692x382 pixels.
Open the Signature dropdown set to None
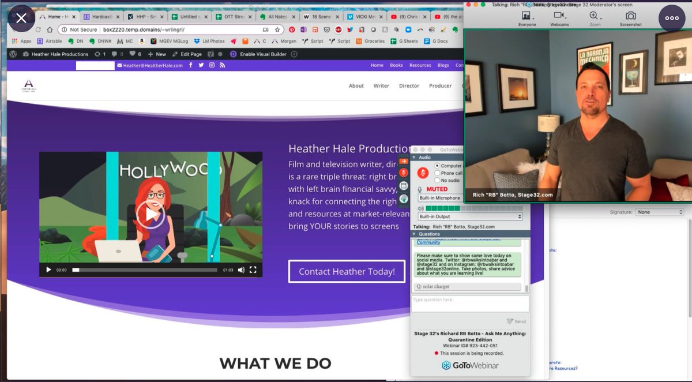pyautogui.click(x=659, y=212)
